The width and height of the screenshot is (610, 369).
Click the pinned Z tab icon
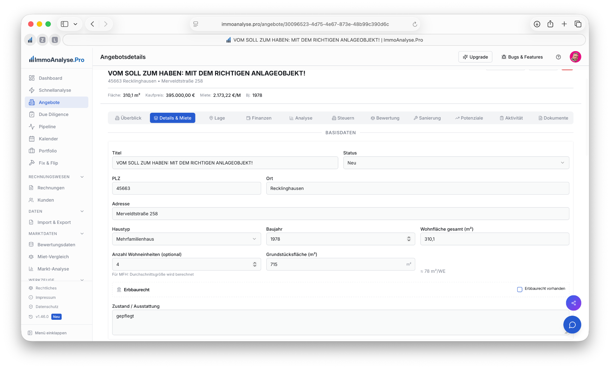coord(42,40)
